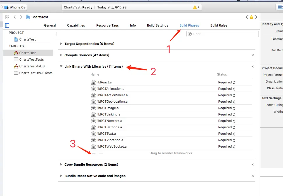Screen dimensions: 283x196
Task: Change status of libRCTWebSocket.a Required popup
Action: 227,146
